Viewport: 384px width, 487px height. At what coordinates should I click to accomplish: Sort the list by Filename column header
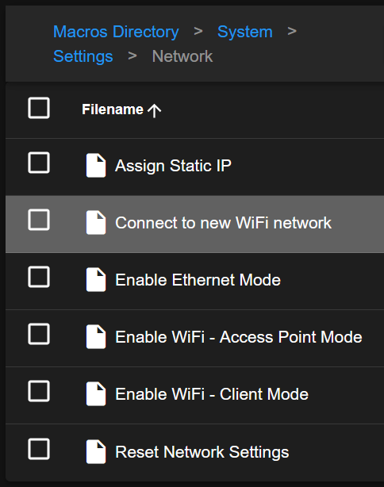coord(113,109)
